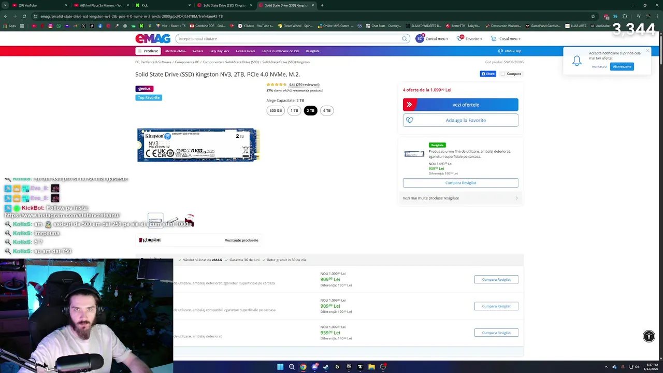Click Componente PC breadcrumb
This screenshot has height=373, width=663.
pos(187,62)
